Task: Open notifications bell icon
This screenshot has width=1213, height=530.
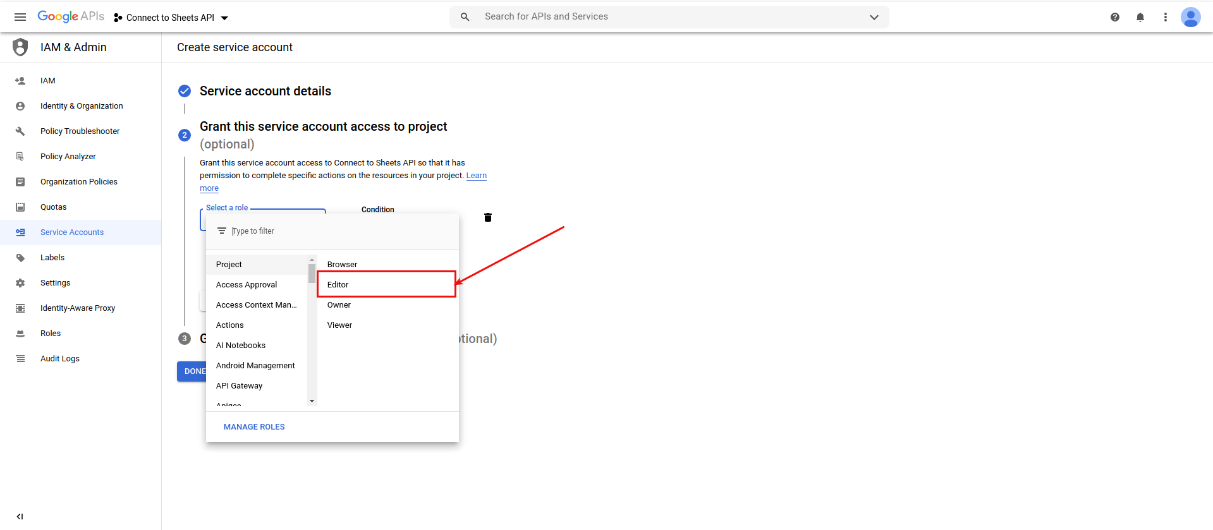Action: (1140, 17)
